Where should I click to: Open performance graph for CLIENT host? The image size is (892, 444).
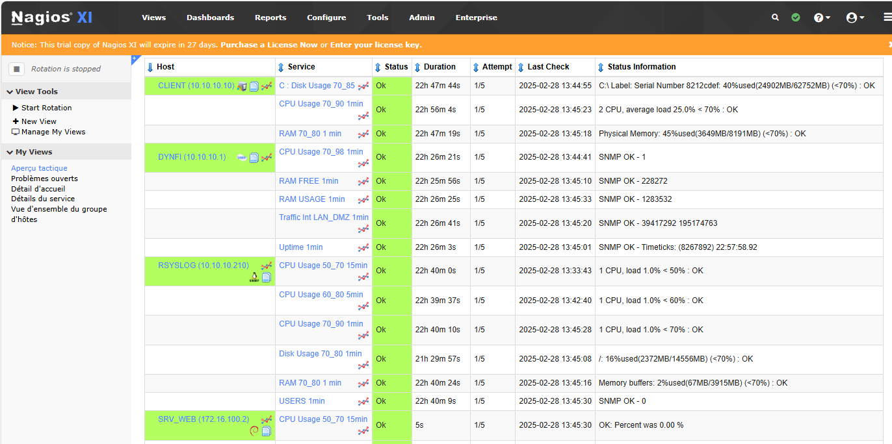pos(267,86)
